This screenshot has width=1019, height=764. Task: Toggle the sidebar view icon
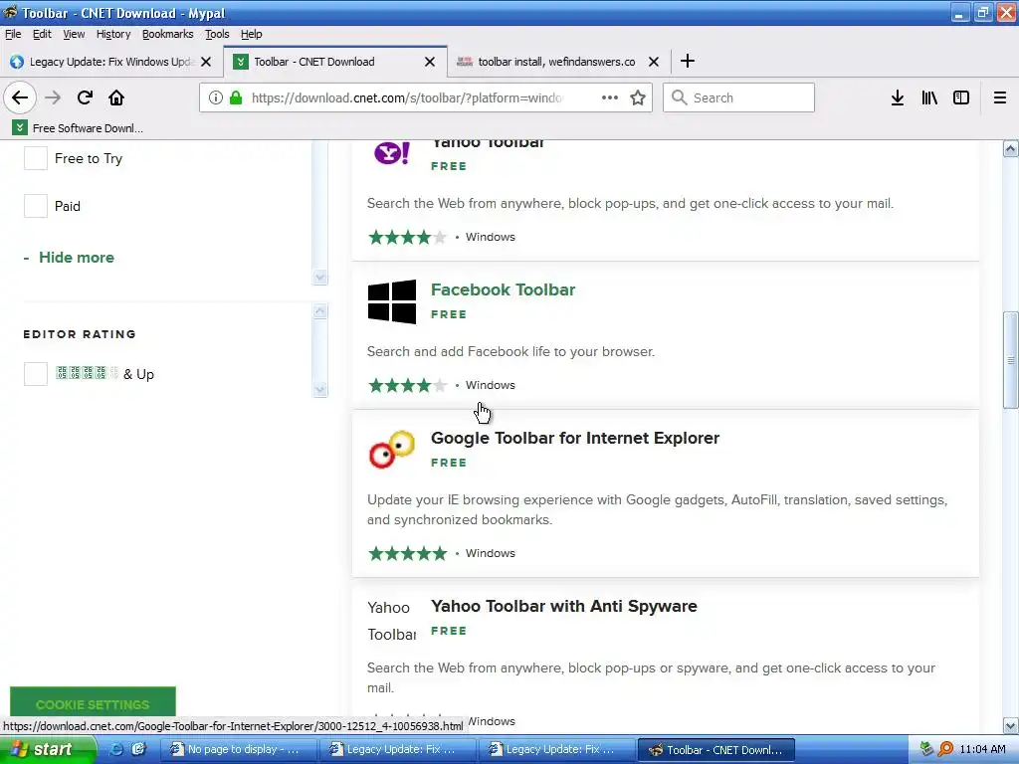pos(961,97)
